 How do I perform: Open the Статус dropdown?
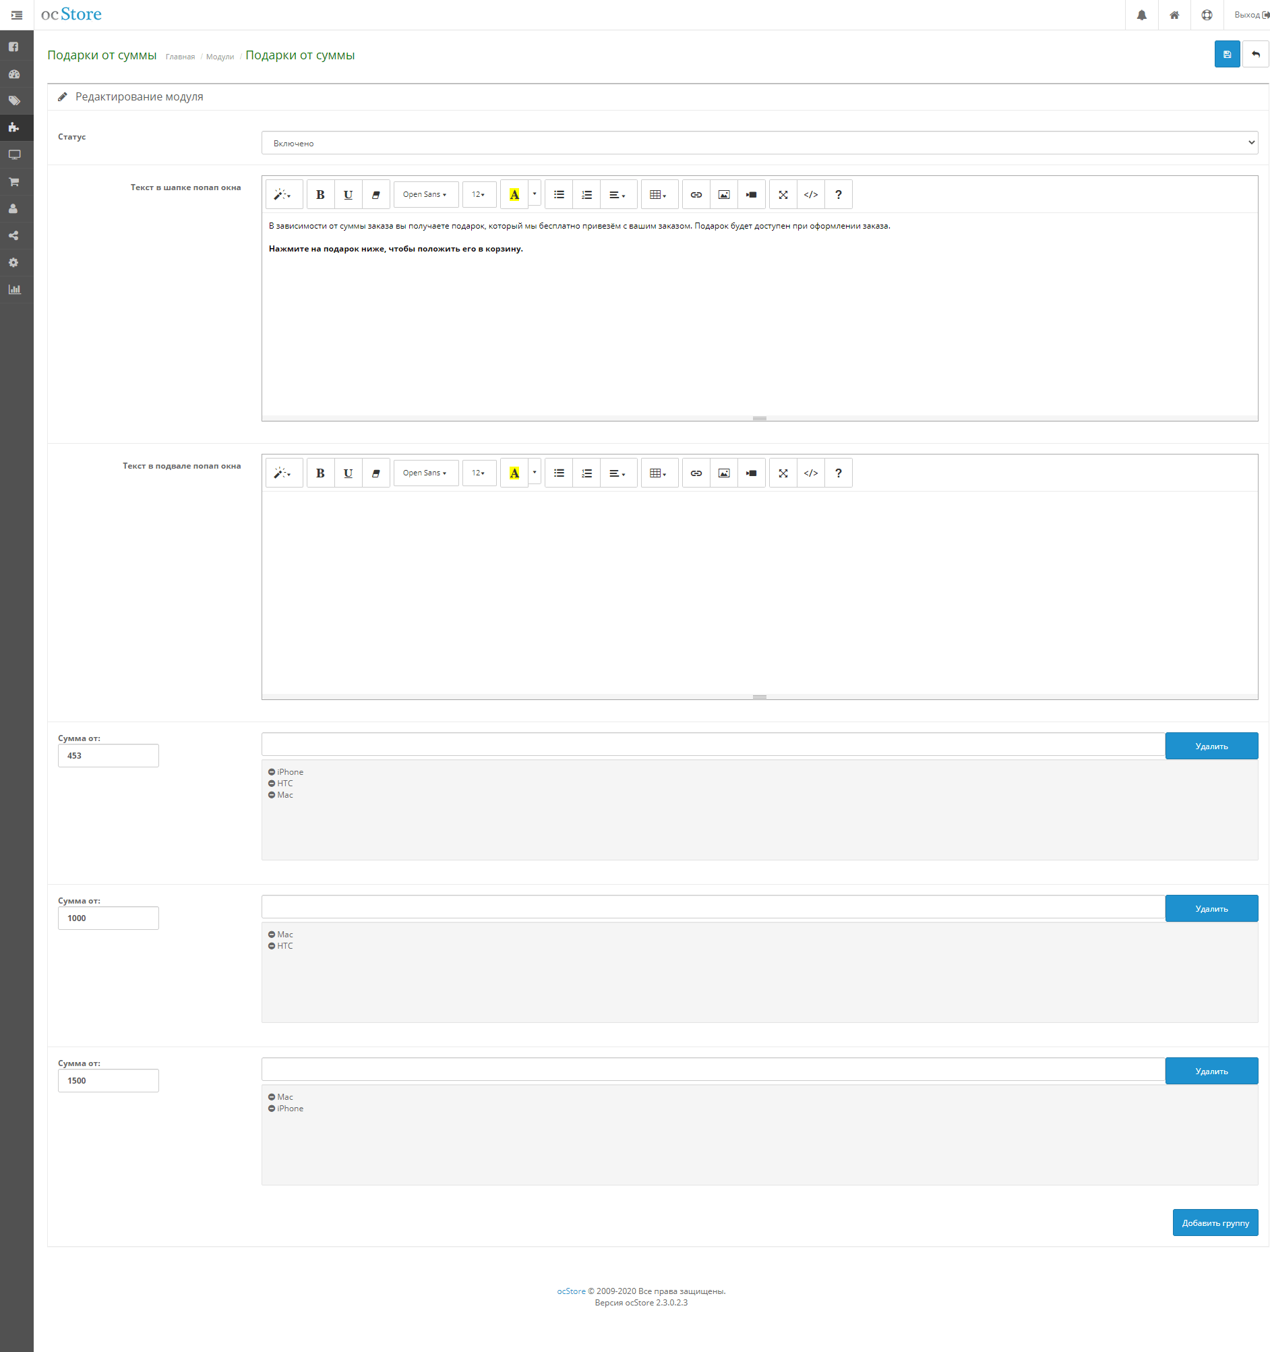point(759,143)
